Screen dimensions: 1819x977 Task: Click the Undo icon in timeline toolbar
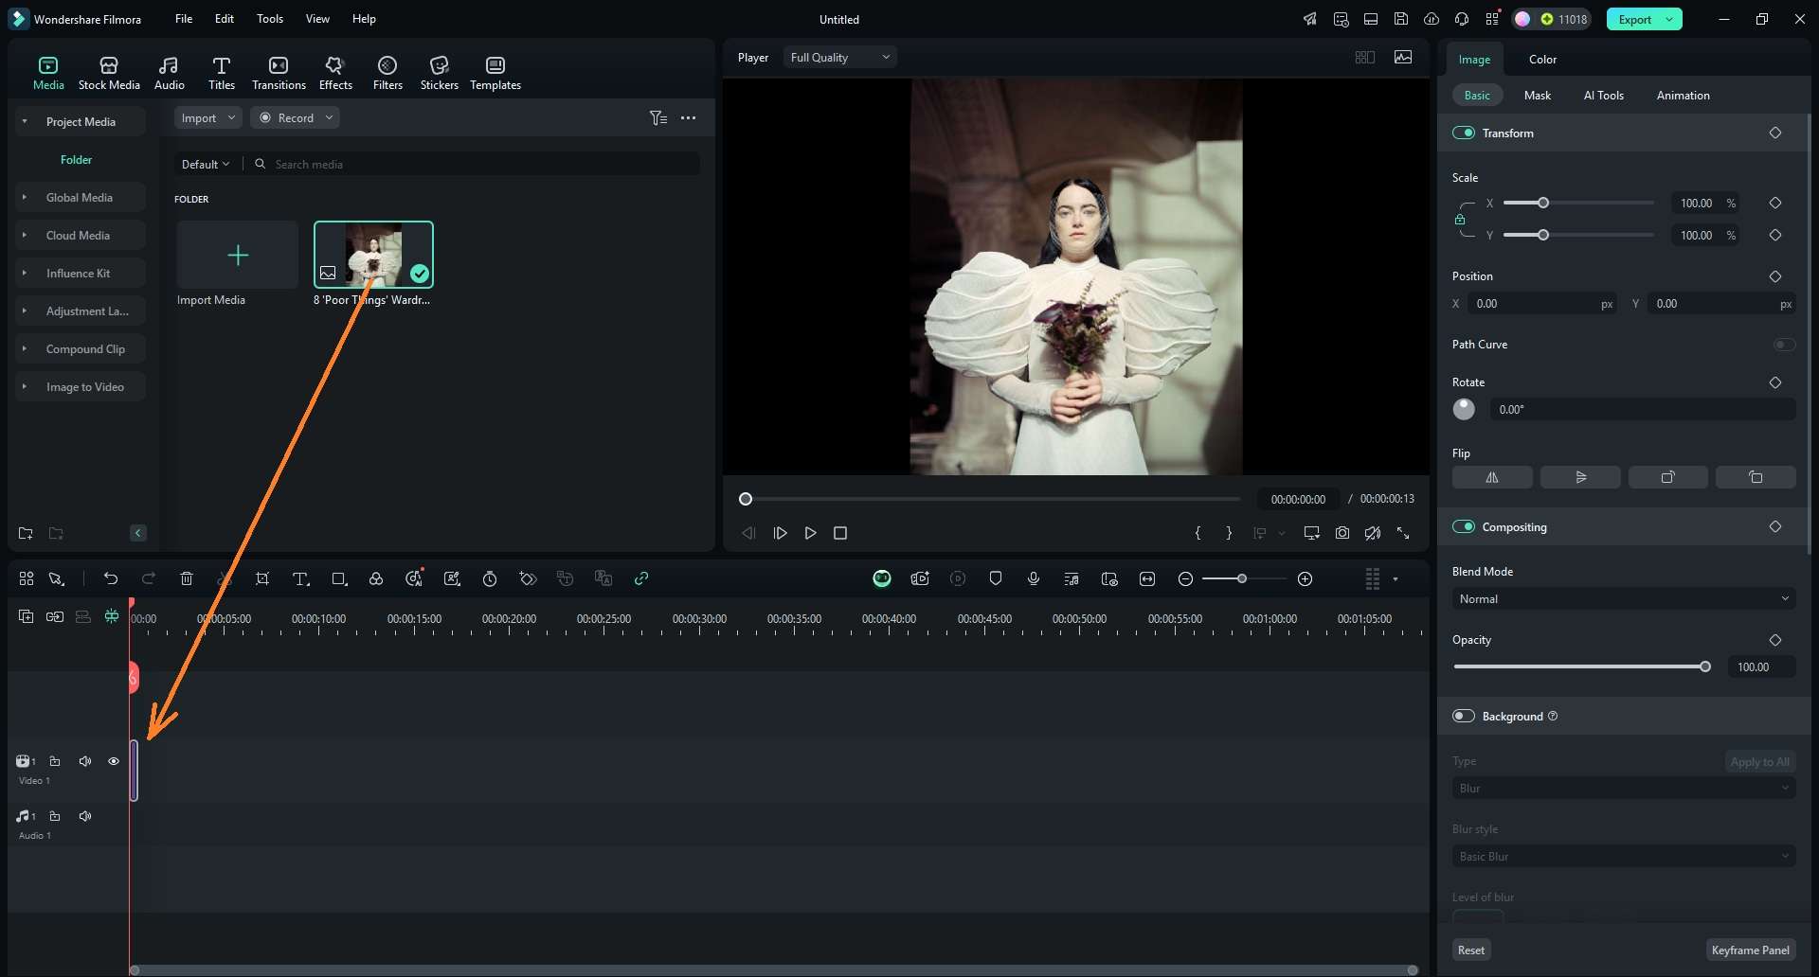click(111, 578)
